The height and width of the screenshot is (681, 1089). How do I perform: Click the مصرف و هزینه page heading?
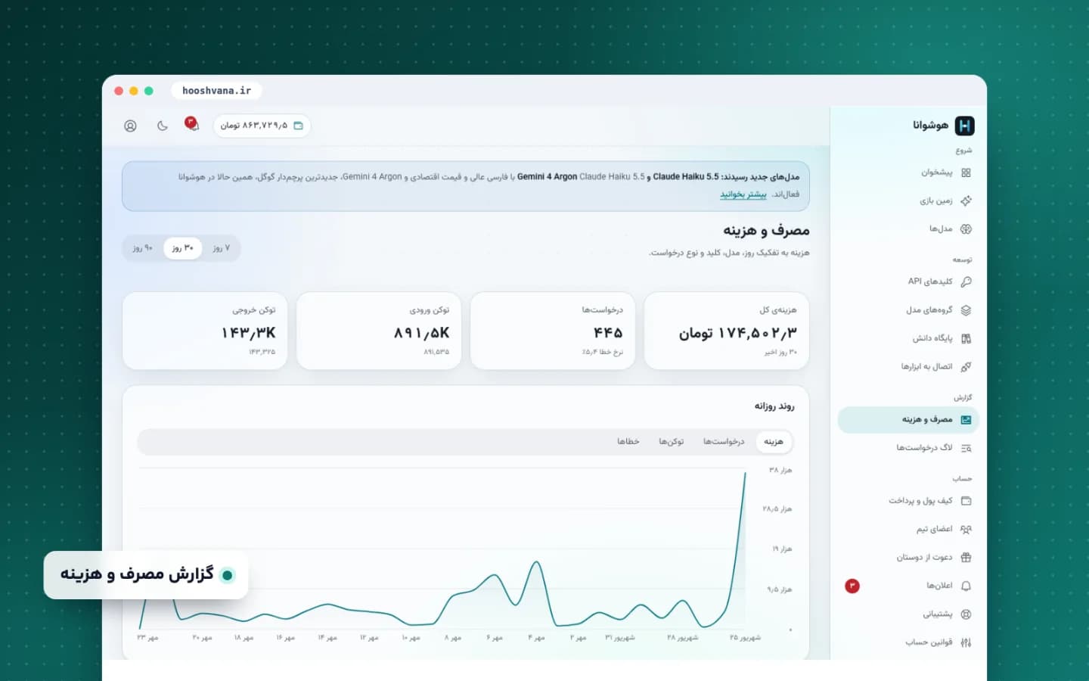(x=766, y=230)
